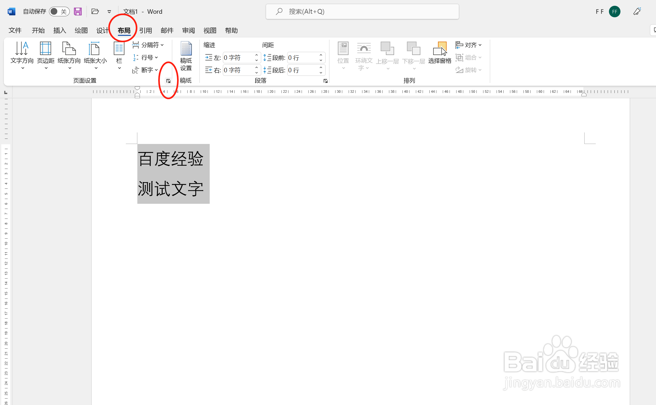This screenshot has width=656, height=405.
Task: Switch to the References (引用) tab
Action: (x=145, y=30)
